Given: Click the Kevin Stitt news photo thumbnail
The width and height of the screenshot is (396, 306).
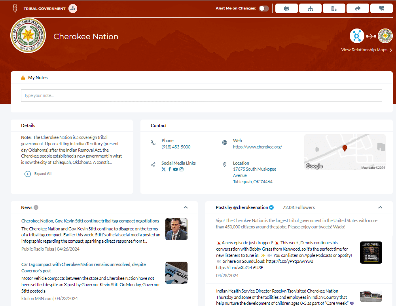Looking at the screenshot, I should (176, 229).
